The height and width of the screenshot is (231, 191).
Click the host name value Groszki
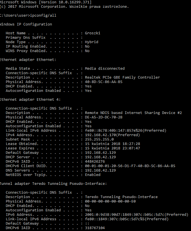[93, 33]
